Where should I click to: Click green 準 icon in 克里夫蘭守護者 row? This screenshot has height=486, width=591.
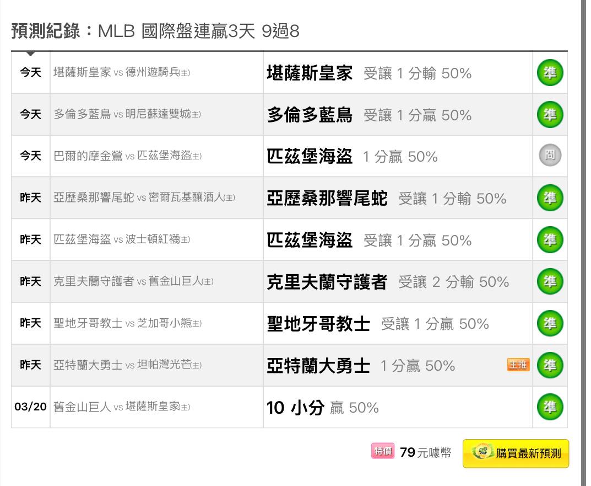coord(550,281)
